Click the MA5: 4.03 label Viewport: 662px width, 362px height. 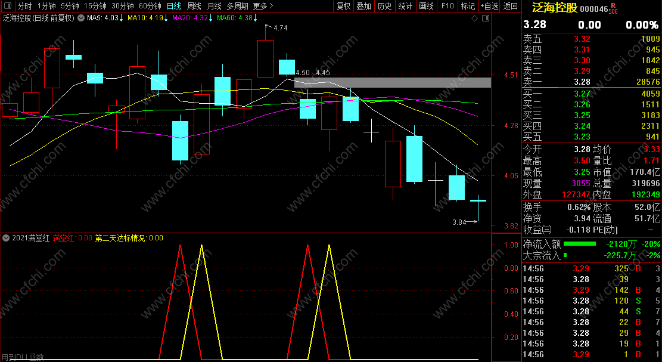(102, 18)
